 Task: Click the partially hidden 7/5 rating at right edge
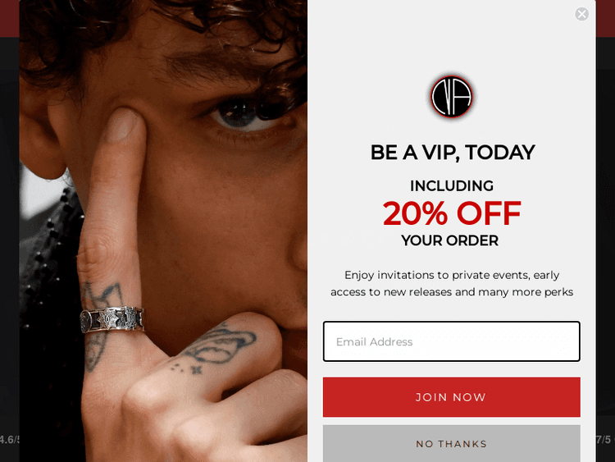[604, 439]
